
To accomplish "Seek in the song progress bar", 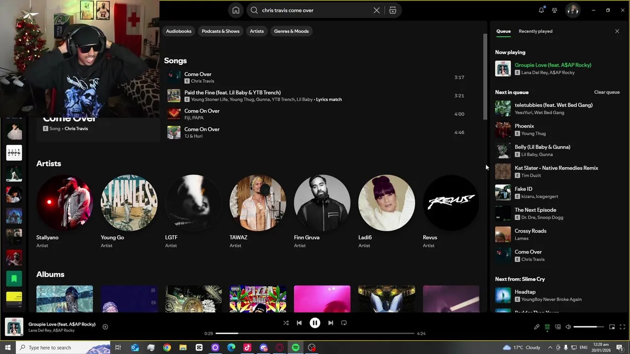I will tap(315, 333).
